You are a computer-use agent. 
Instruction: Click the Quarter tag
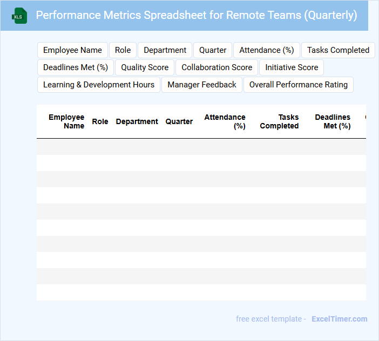pos(213,50)
